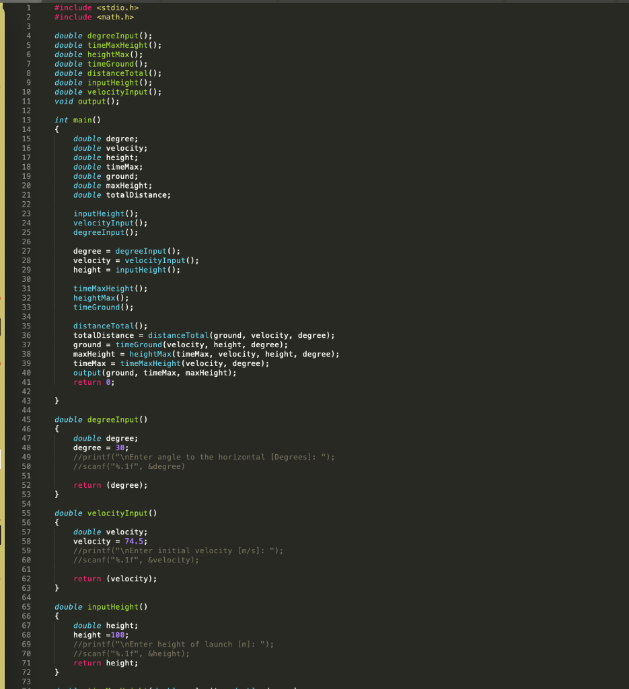Click line number 1 in the gutter
Screen dimensions: 629x689
28,7
